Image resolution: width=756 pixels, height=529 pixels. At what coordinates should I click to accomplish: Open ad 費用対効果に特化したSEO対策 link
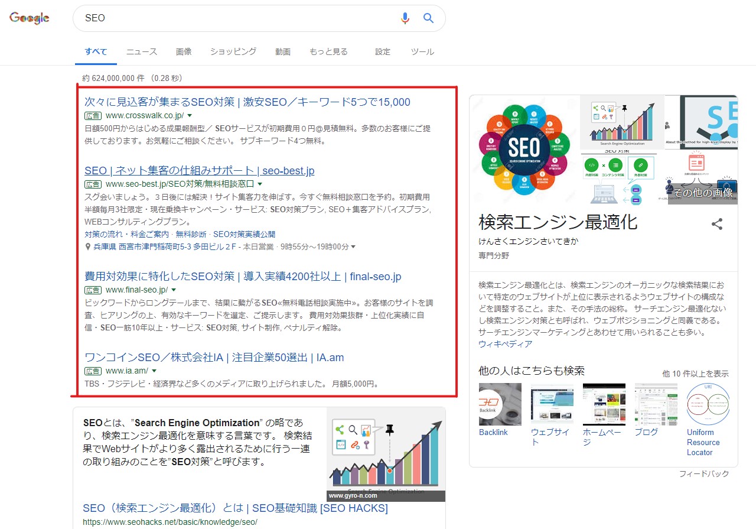[x=243, y=276]
